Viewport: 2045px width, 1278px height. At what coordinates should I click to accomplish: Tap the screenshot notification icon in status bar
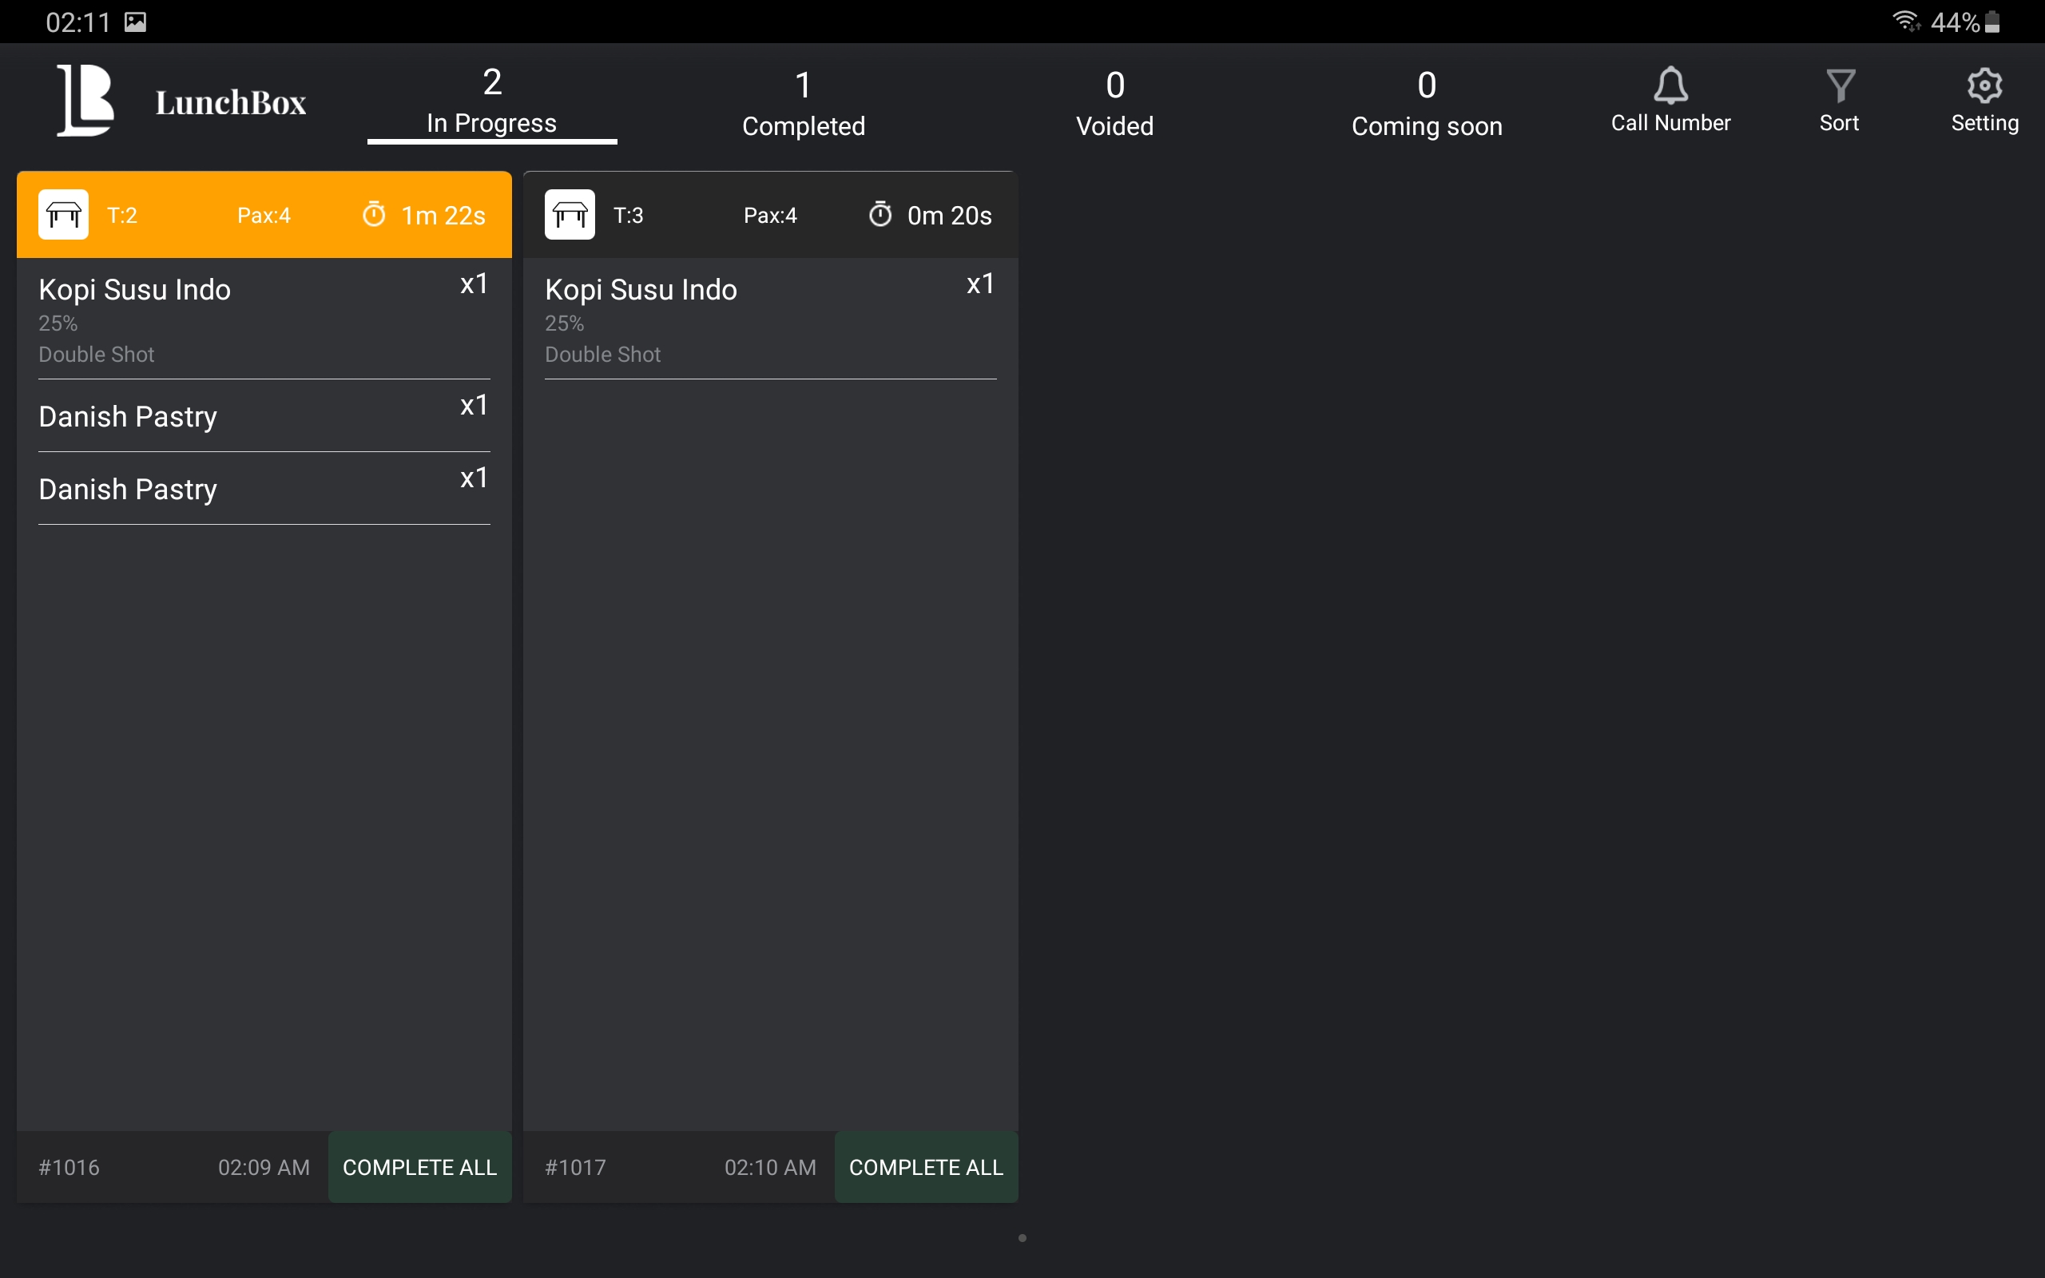tap(135, 22)
